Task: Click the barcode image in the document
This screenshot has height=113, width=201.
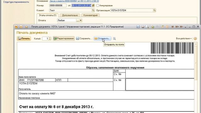Action: [x=172, y=48]
